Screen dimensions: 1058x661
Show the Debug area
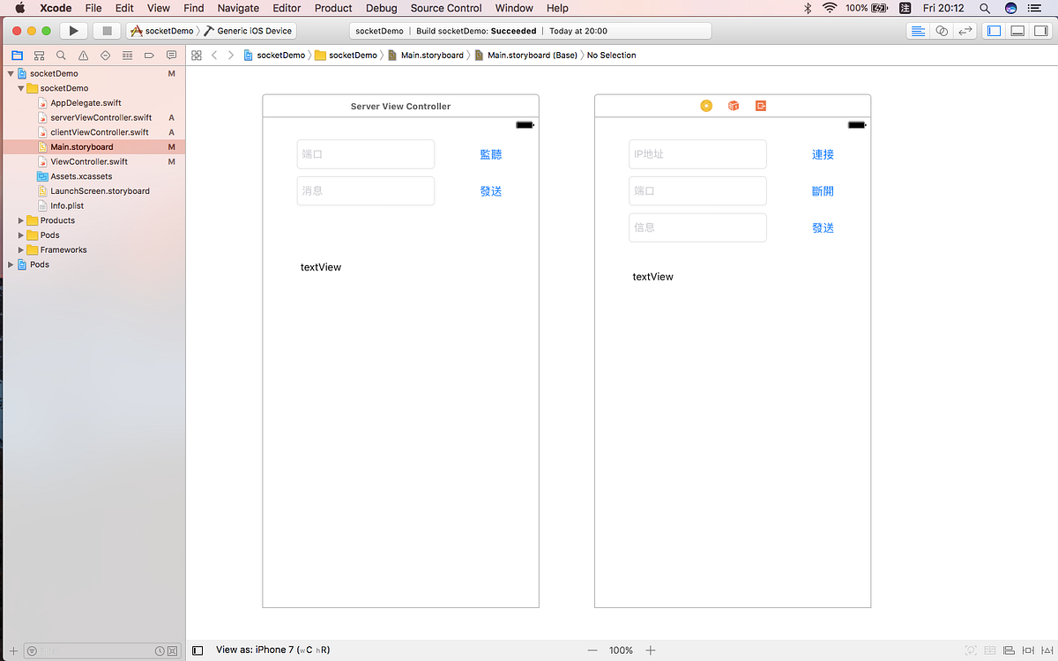[x=1017, y=30]
